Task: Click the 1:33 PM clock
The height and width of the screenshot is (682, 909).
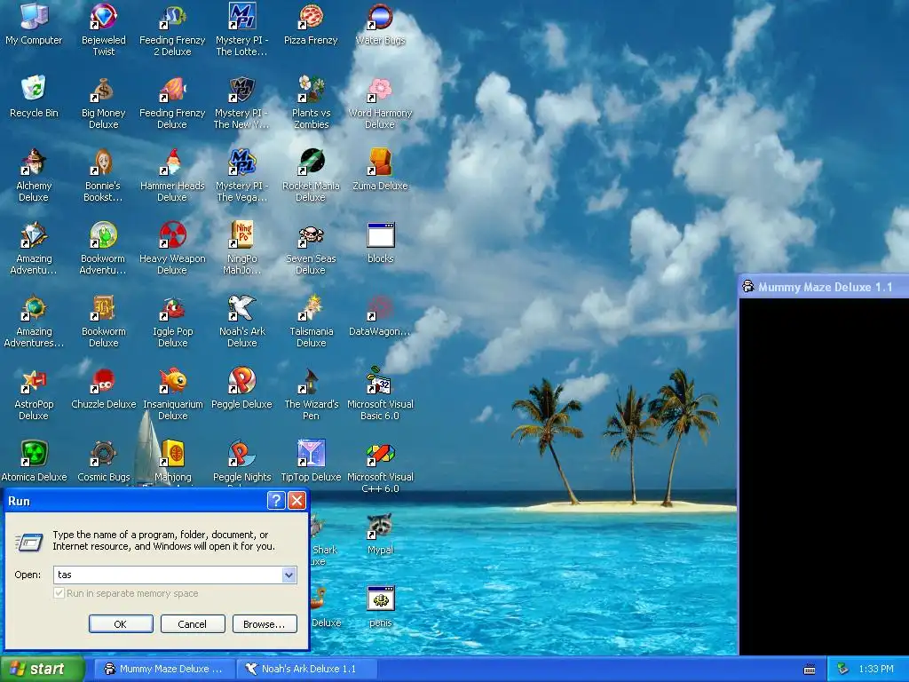Action: pyautogui.click(x=876, y=669)
